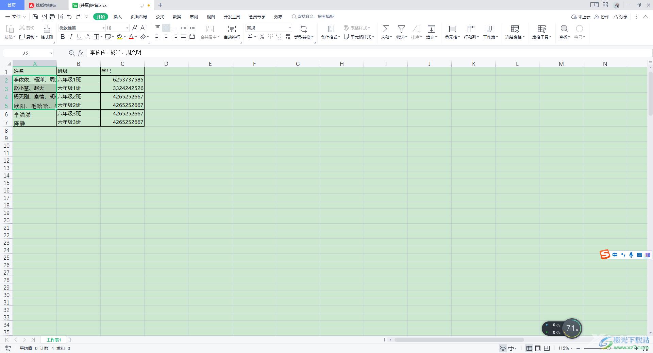Open the 文件 menu
This screenshot has width=653, height=353.
tap(16, 17)
